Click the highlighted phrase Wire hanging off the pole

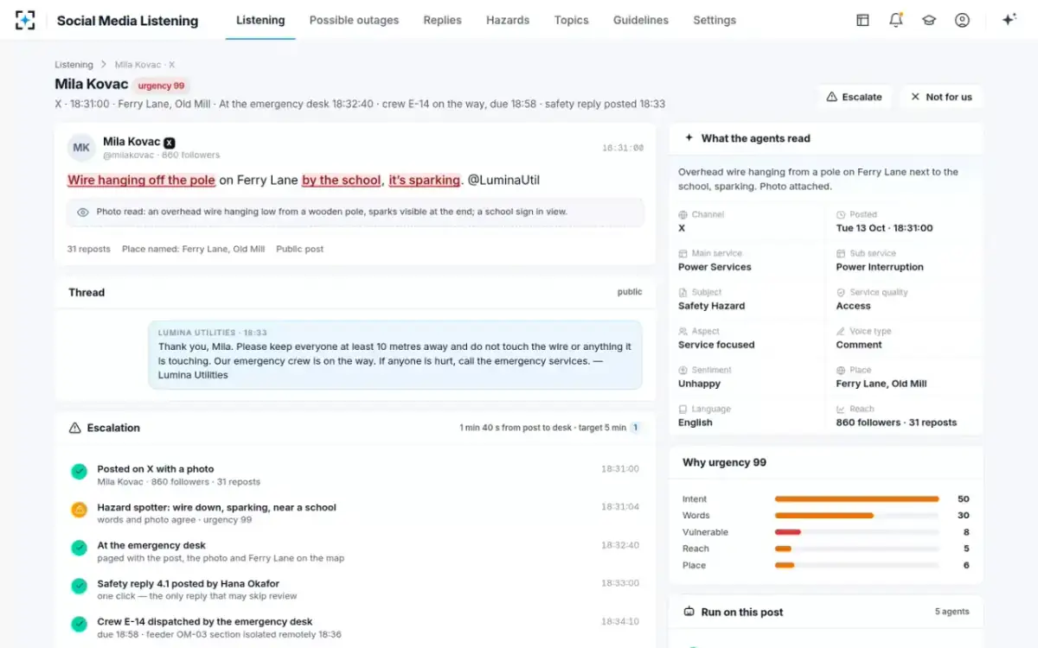[x=142, y=180]
